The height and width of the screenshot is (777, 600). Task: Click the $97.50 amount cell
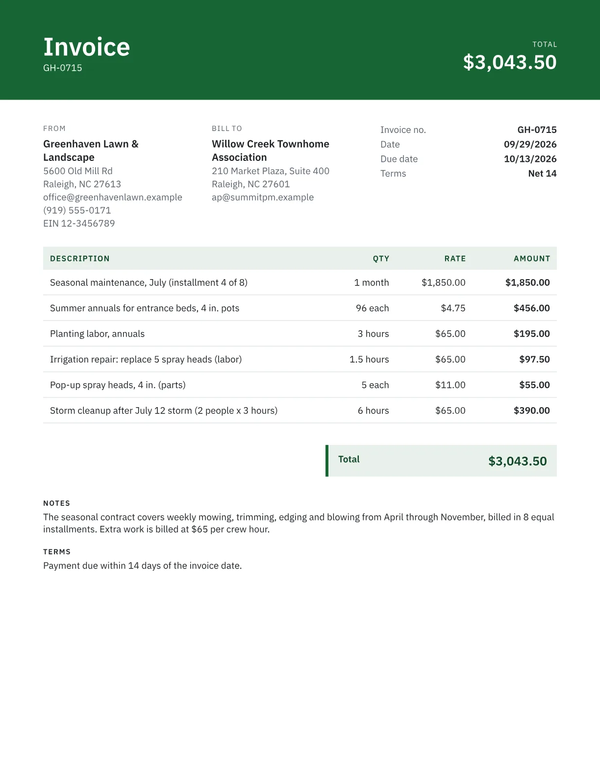tap(535, 359)
